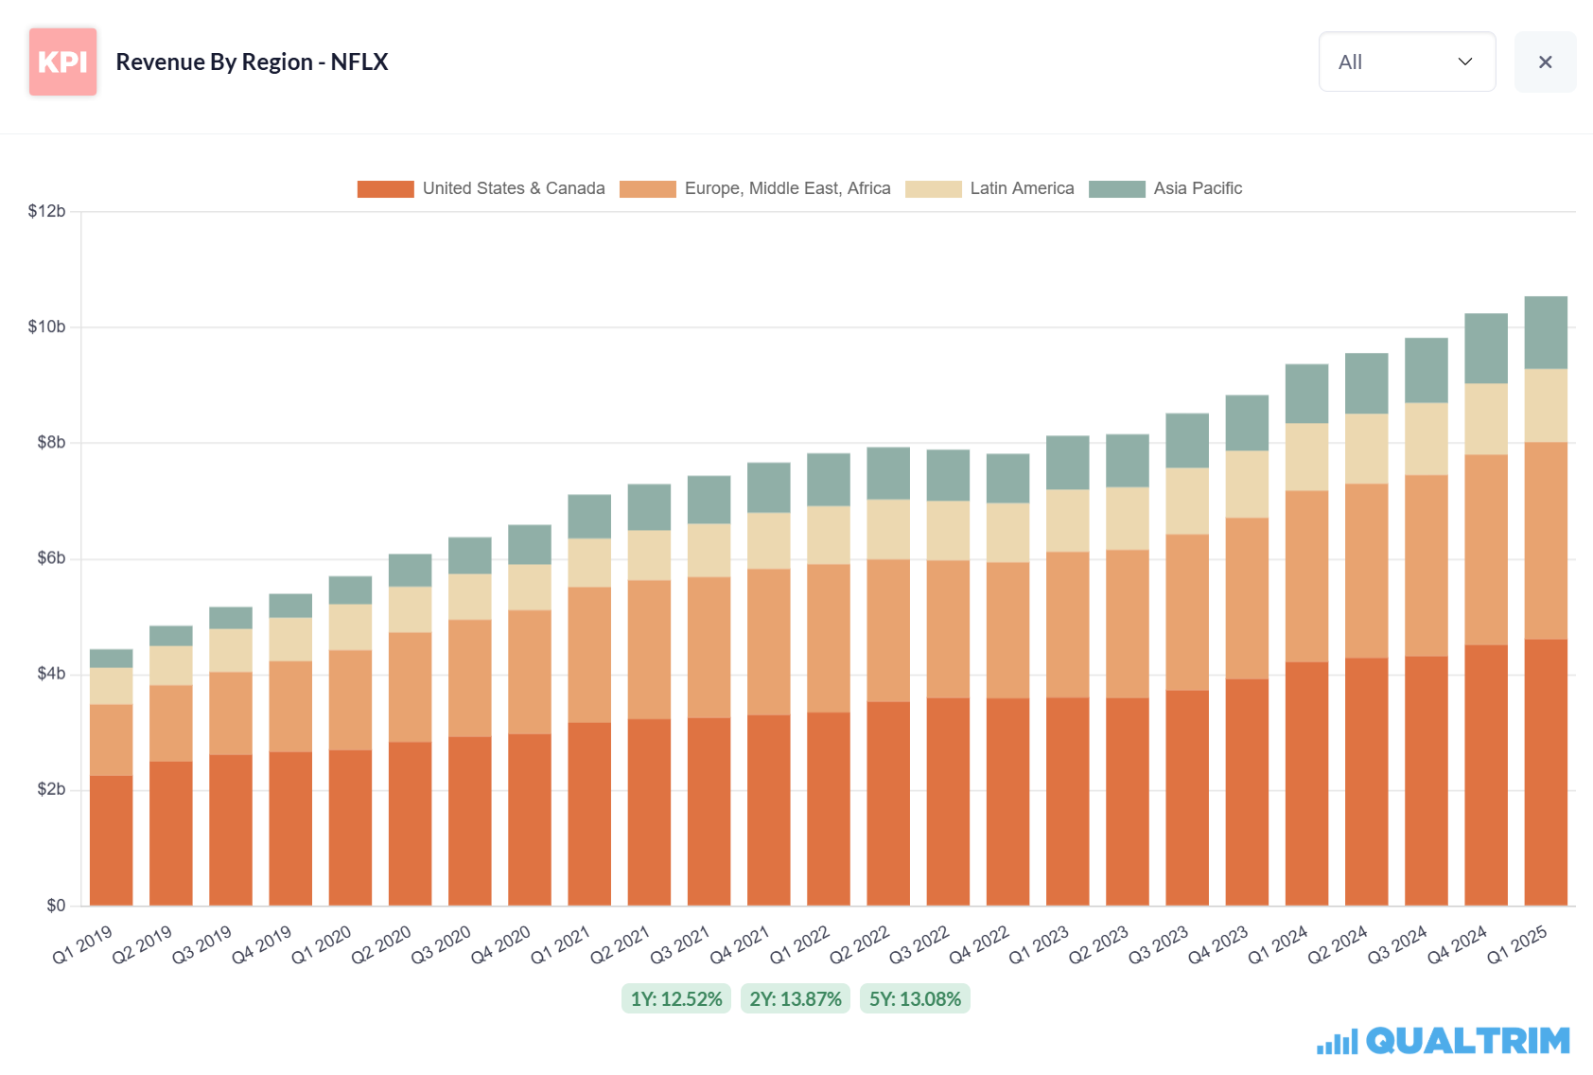Click the Asia Pacific legend color swatch

[x=1116, y=189]
